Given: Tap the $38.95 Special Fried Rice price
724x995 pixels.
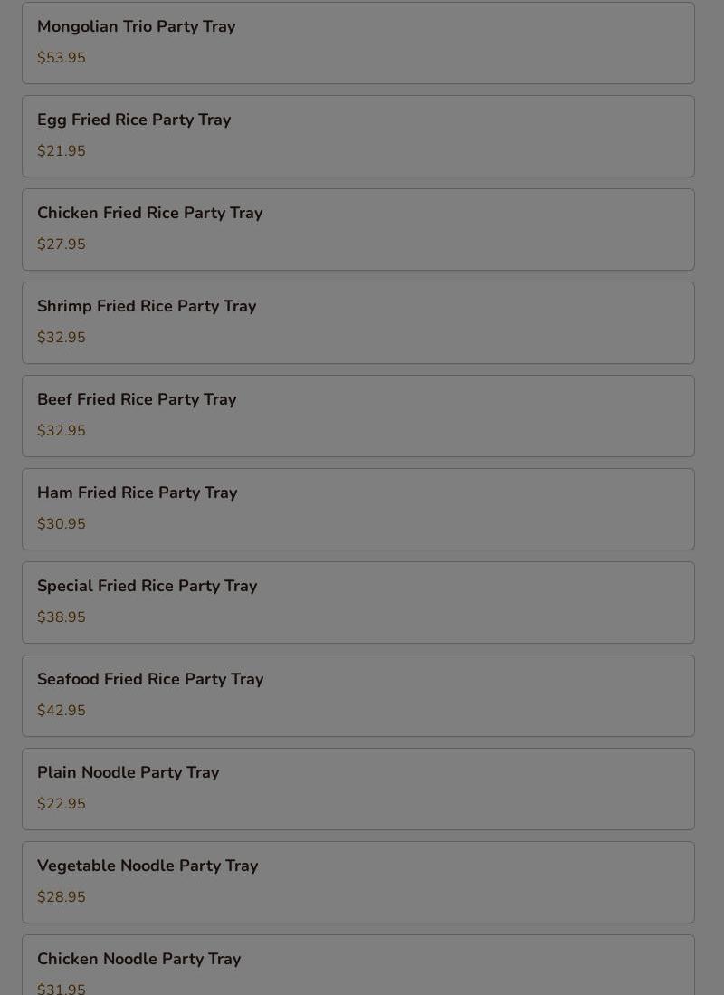Looking at the screenshot, I should [62, 617].
